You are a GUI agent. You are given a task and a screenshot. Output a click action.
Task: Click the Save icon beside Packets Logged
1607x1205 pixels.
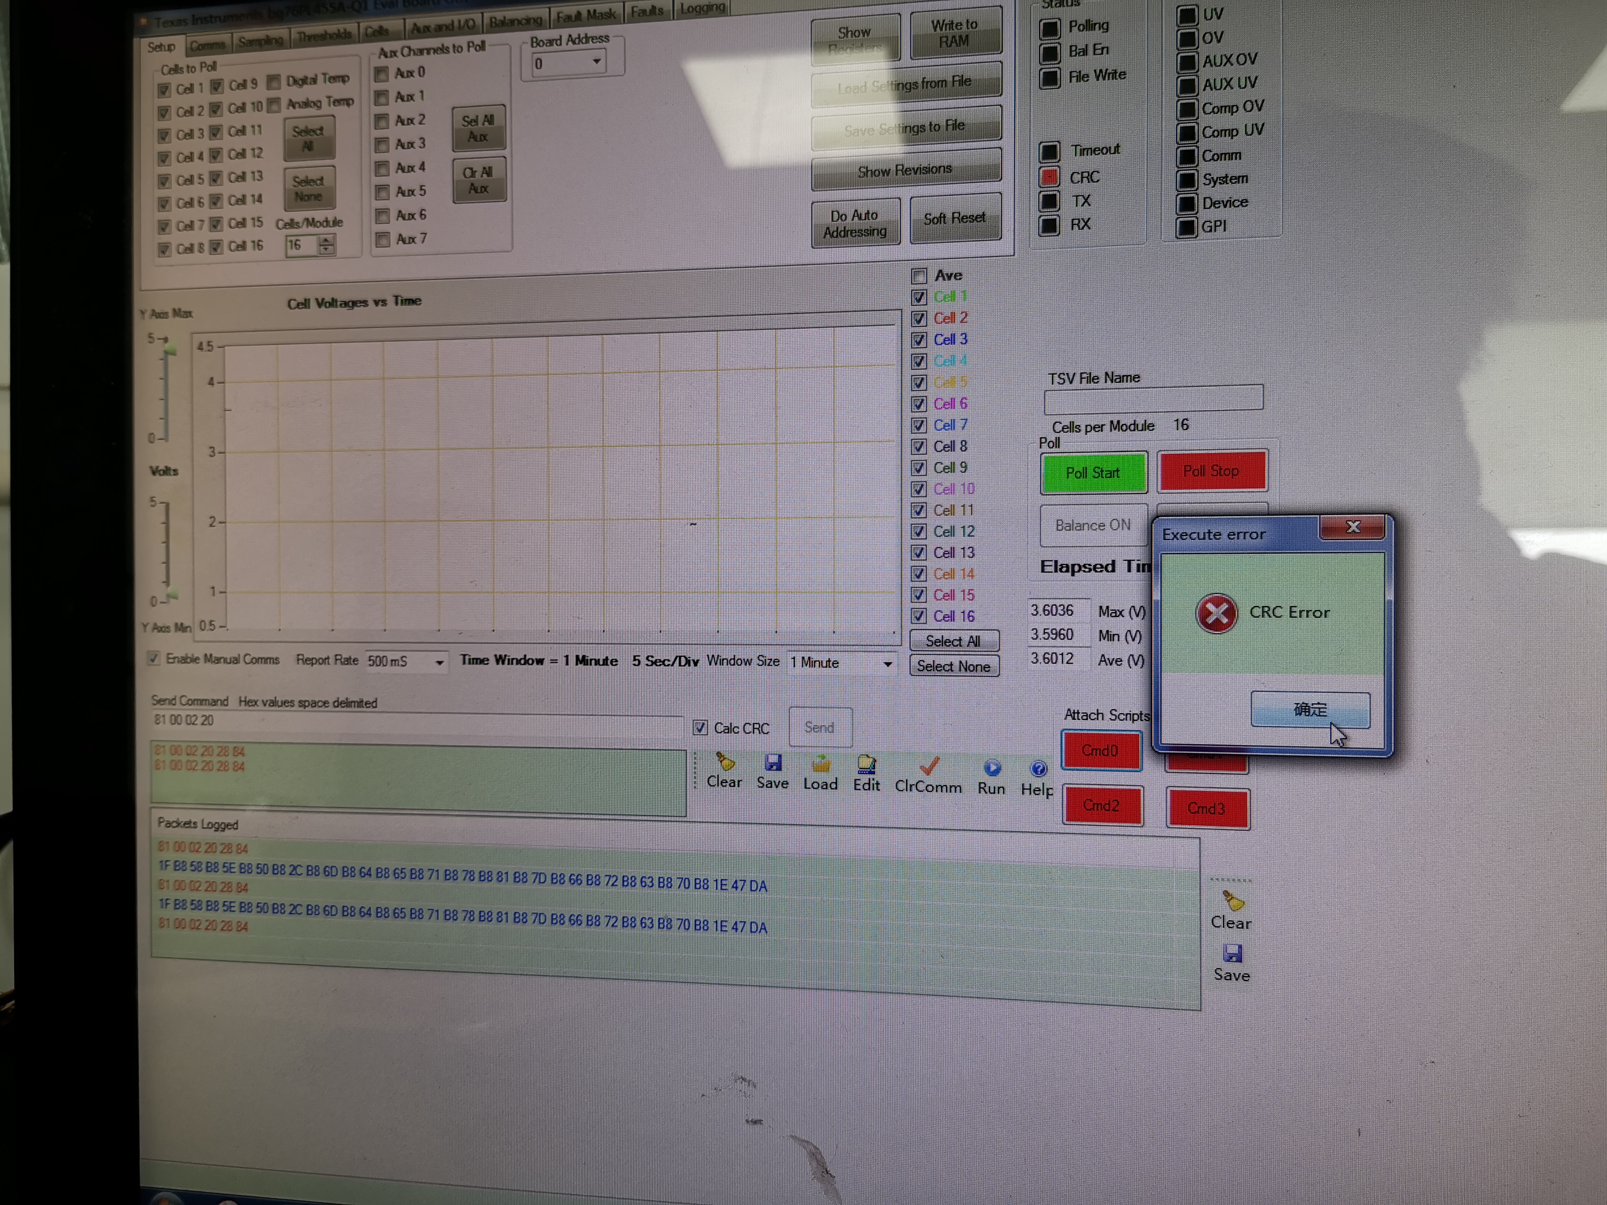[1233, 953]
